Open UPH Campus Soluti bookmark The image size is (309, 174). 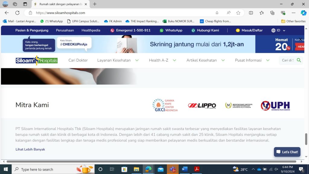[x=83, y=21]
